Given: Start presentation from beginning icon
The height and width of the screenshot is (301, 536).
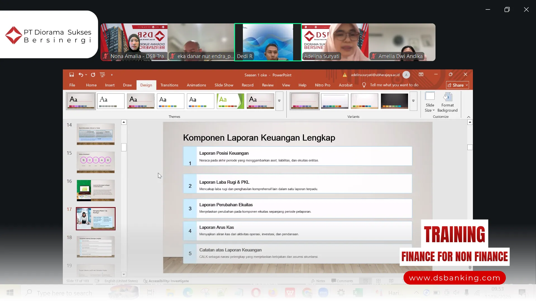Looking at the screenshot, I should point(102,75).
